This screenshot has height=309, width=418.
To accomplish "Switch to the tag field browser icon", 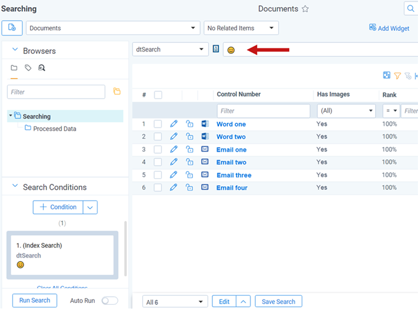I will pyautogui.click(x=28, y=68).
